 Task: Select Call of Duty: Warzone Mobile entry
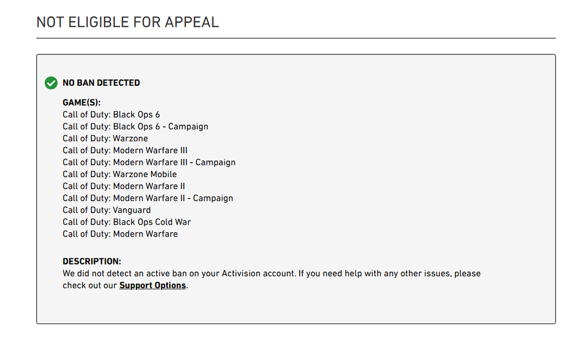[120, 174]
